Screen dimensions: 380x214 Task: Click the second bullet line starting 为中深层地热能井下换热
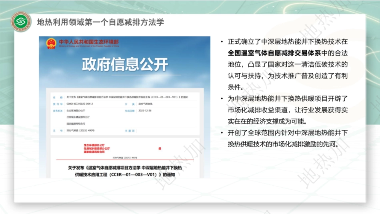pos(288,99)
